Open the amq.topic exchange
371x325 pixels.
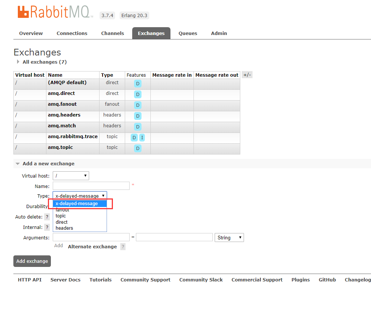(60, 147)
